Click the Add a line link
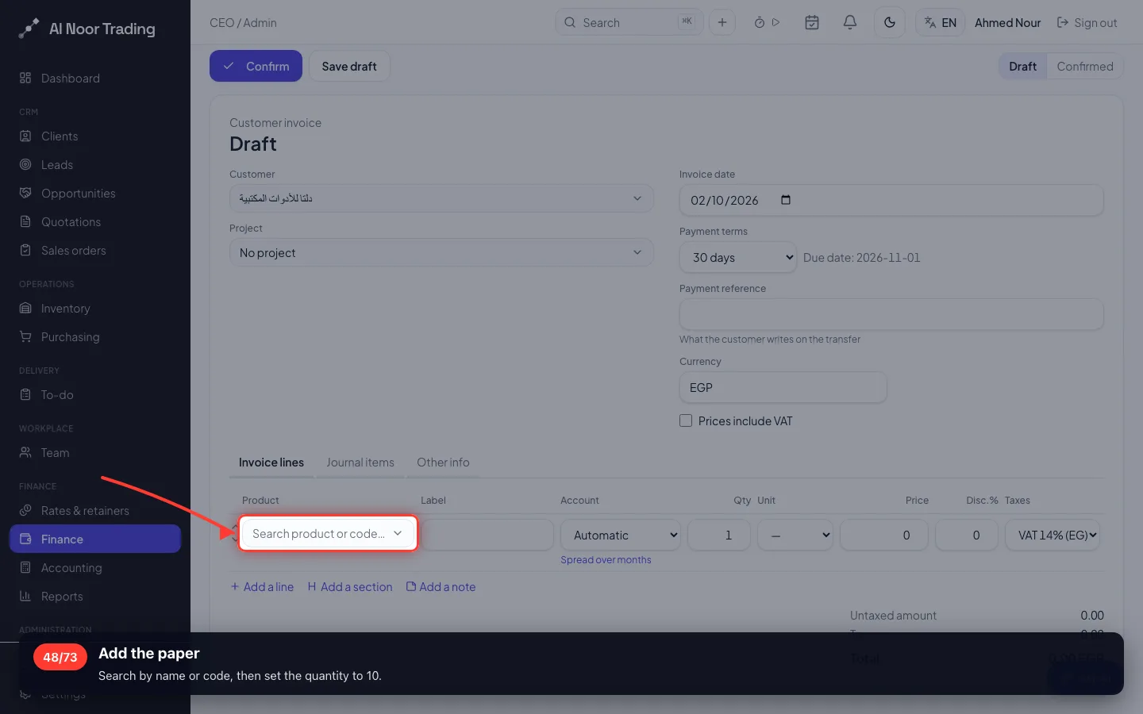The width and height of the screenshot is (1143, 714). point(262,587)
